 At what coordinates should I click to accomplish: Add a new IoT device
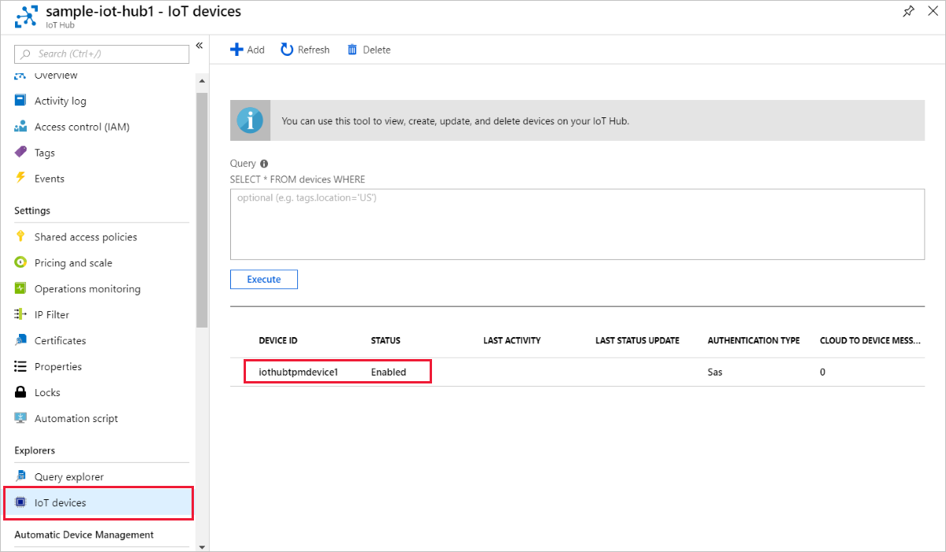[248, 49]
